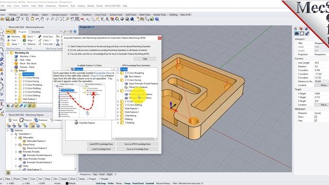Image resolution: width=329 pixels, height=185 pixels.
Task: Toggle the Quad osnap checkbox
Action: point(60,179)
